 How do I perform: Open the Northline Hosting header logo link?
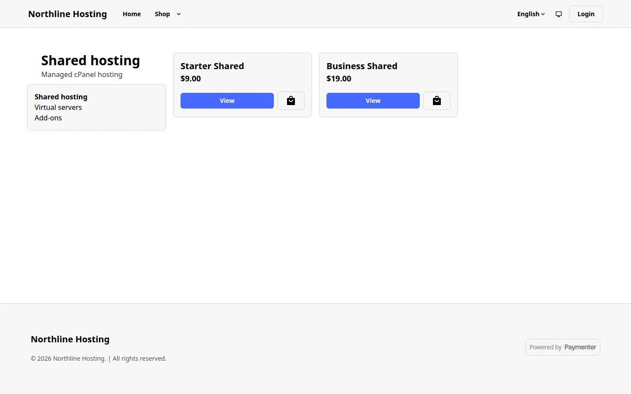[x=67, y=14]
